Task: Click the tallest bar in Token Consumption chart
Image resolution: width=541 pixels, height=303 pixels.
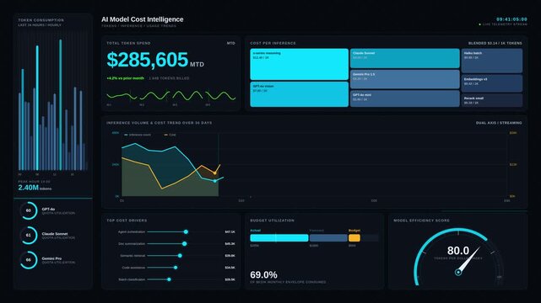Action: coord(61,104)
